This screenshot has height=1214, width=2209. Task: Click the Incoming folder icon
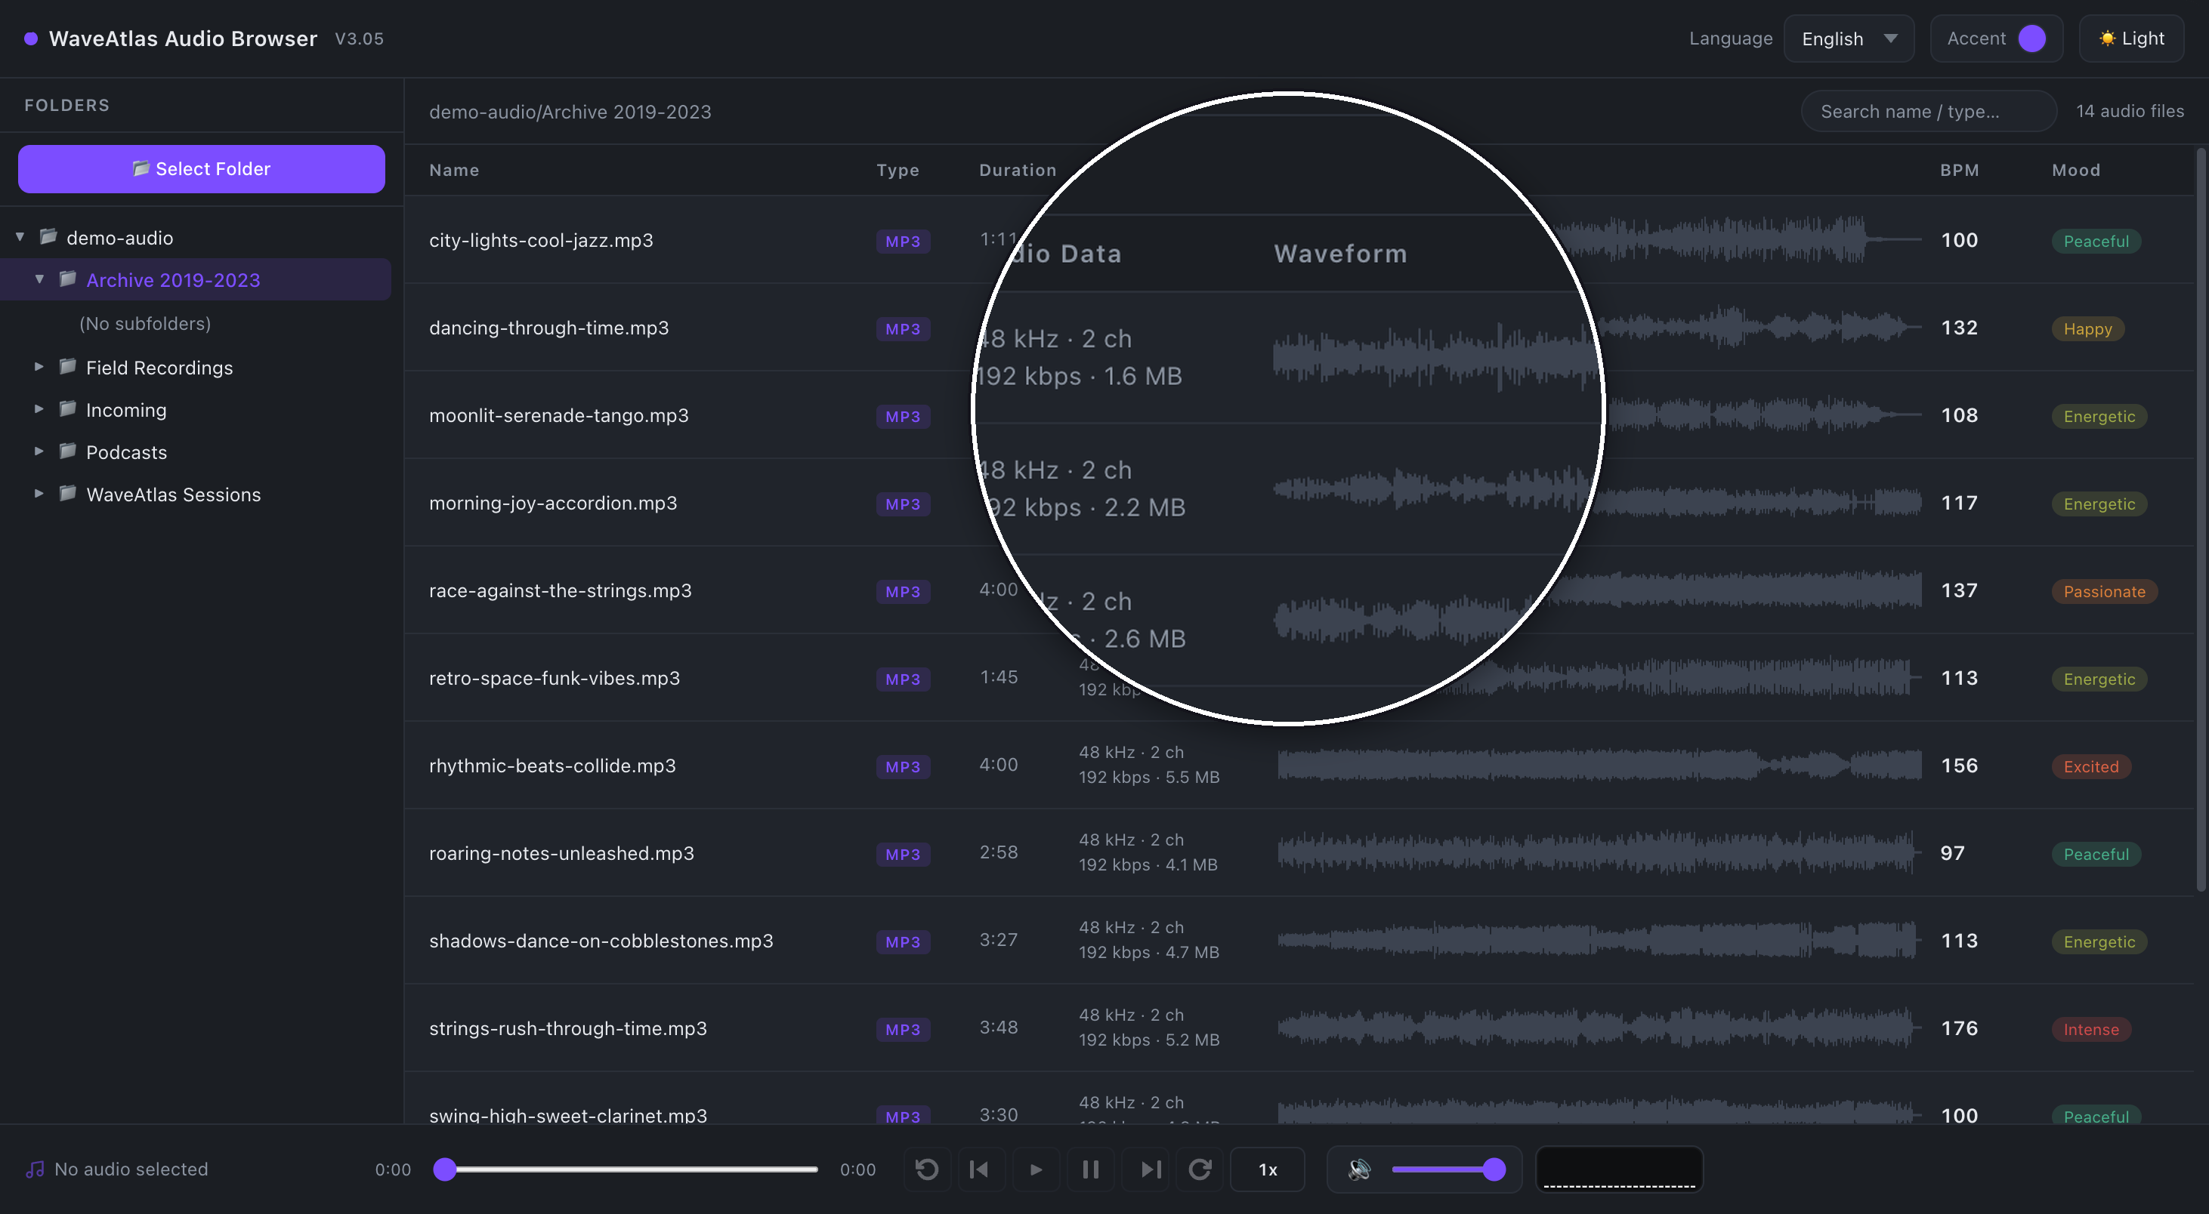68,408
